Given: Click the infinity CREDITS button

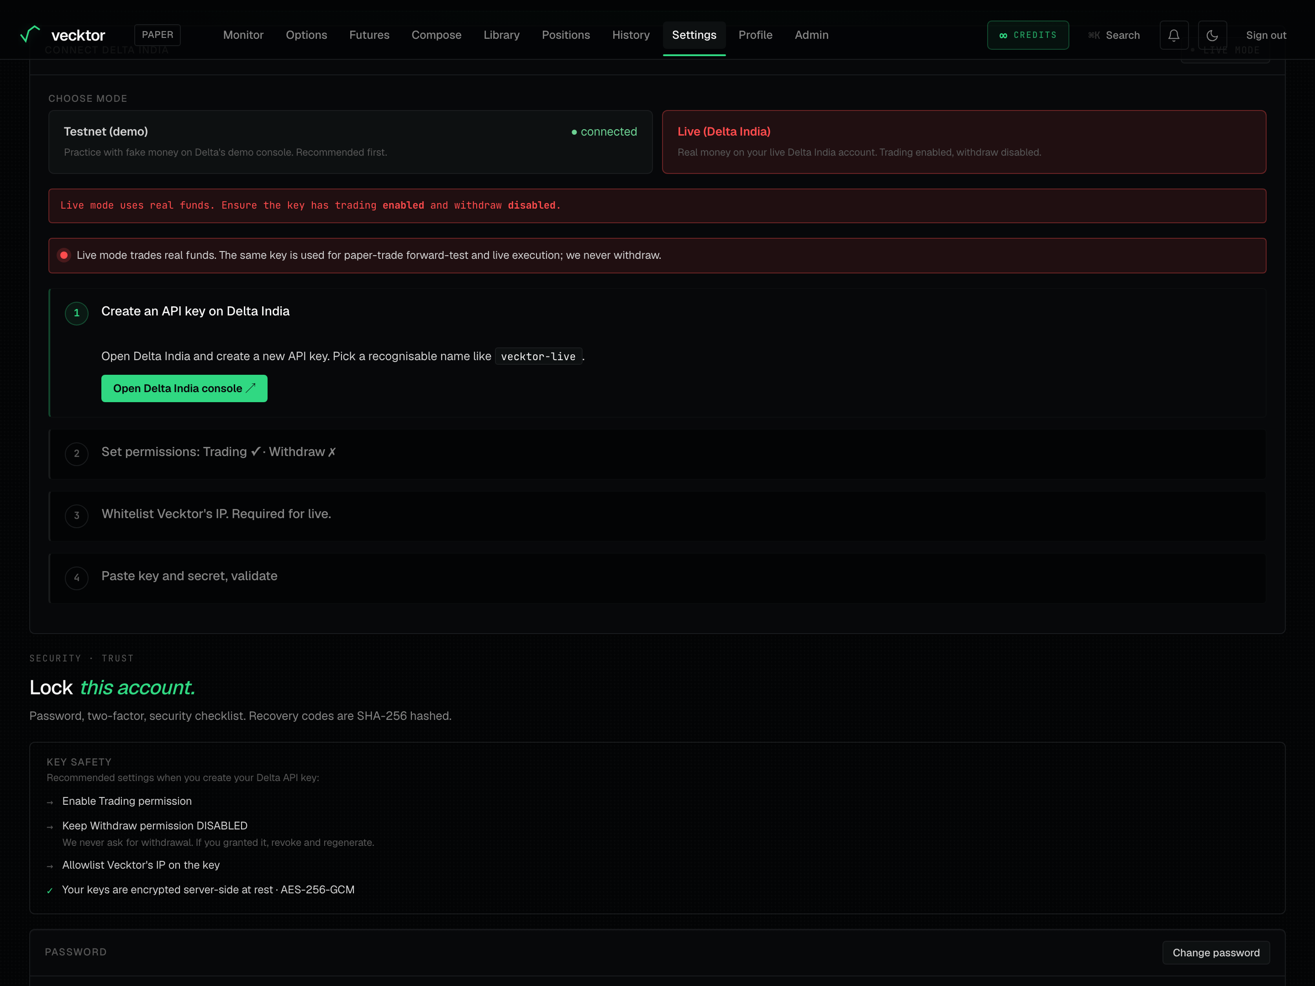Looking at the screenshot, I should click(x=1028, y=35).
